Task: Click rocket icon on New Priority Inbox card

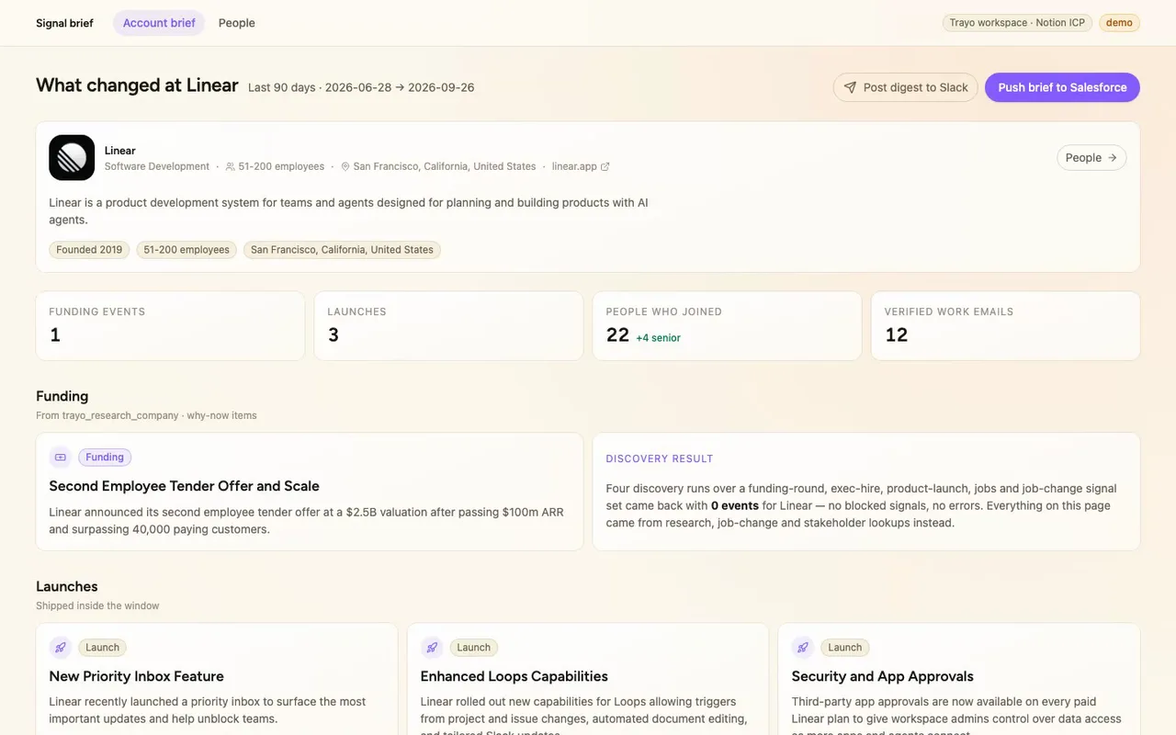Action: (61, 647)
